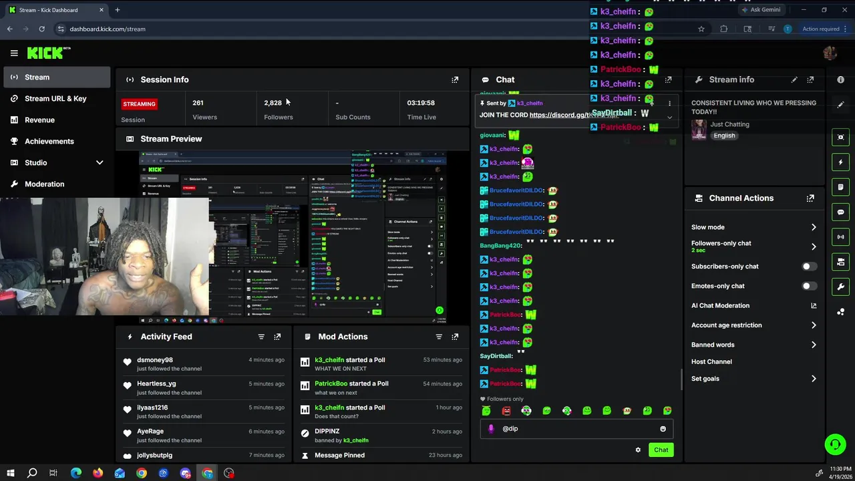Toggle Subscribers-only chat switch
Image resolution: width=855 pixels, height=481 pixels.
[x=809, y=267]
